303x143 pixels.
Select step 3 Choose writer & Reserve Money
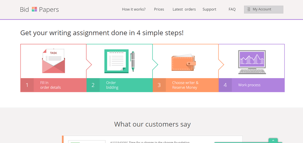tap(185, 85)
